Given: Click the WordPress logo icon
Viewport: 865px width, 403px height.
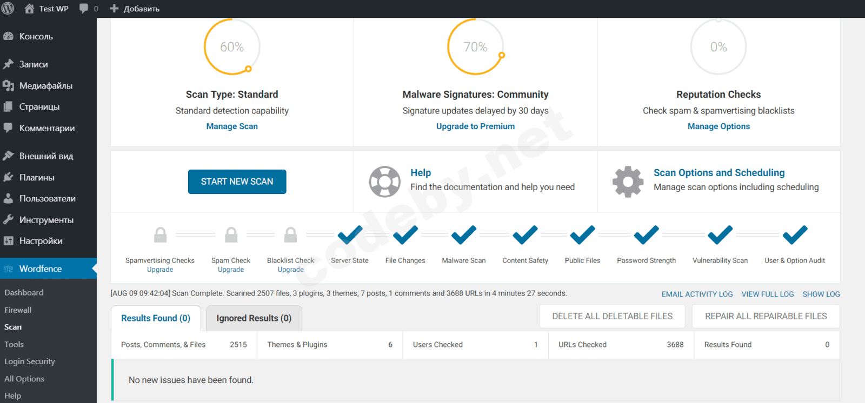Looking at the screenshot, I should 8,9.
